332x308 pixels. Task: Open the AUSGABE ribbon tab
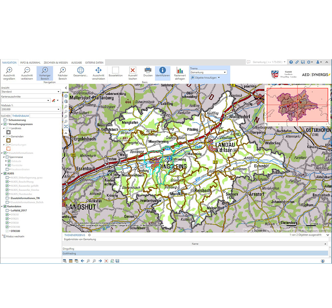77,63
